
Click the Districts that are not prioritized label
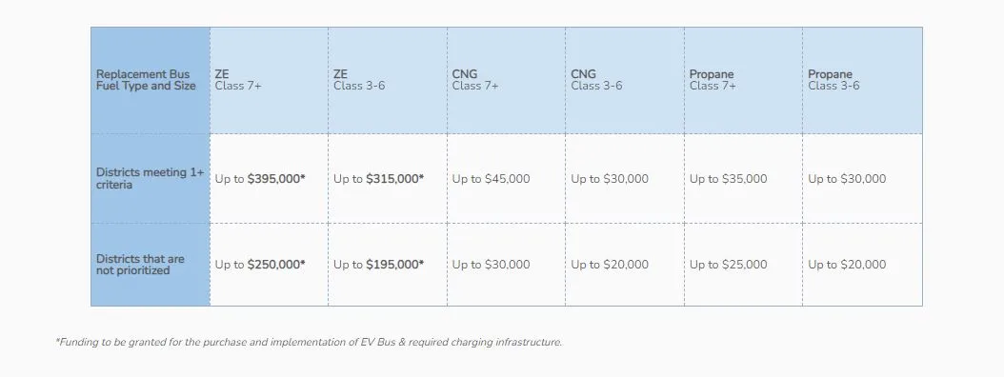click(x=151, y=265)
